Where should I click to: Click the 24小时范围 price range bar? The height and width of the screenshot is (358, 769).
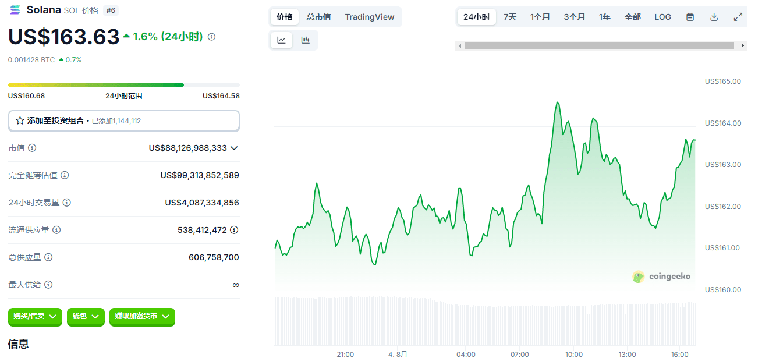(x=124, y=85)
